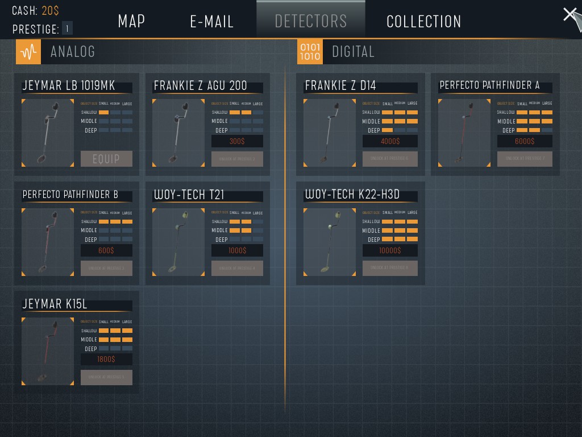
Task: Select the Jeymar LB 1019MK detector image
Action: (x=48, y=133)
